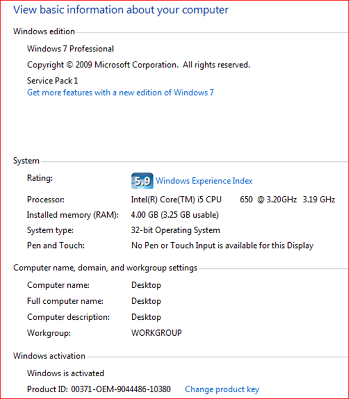Click the 'Full computer name:' label
Screen dimensions: 349x399
coord(65,302)
